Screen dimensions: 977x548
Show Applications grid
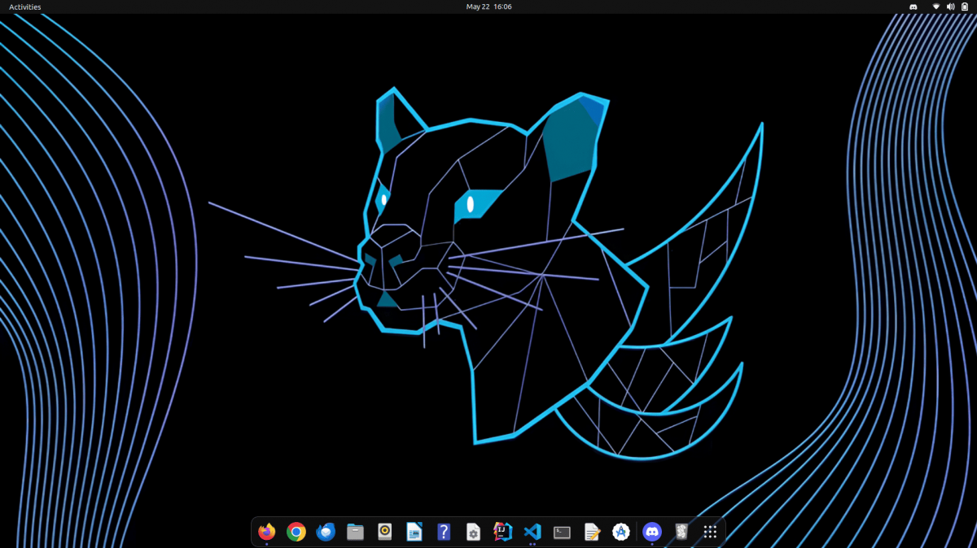[710, 532]
